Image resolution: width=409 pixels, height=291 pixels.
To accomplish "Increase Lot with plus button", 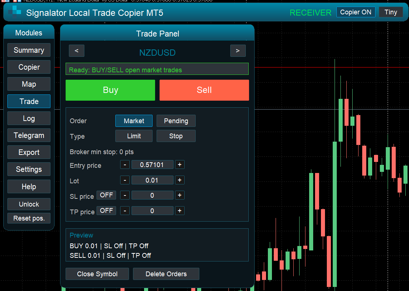I will tap(180, 180).
